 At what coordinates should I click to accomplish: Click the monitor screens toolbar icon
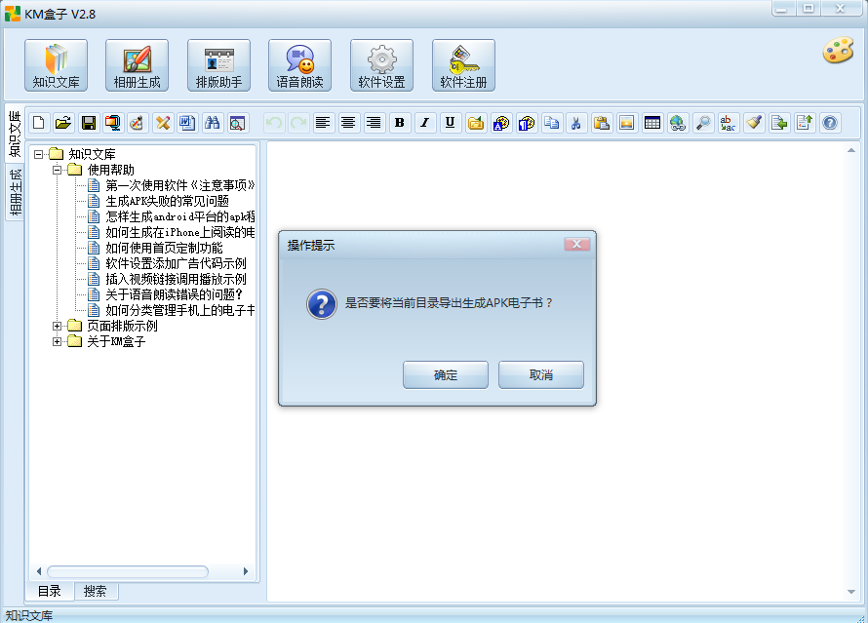coord(113,123)
